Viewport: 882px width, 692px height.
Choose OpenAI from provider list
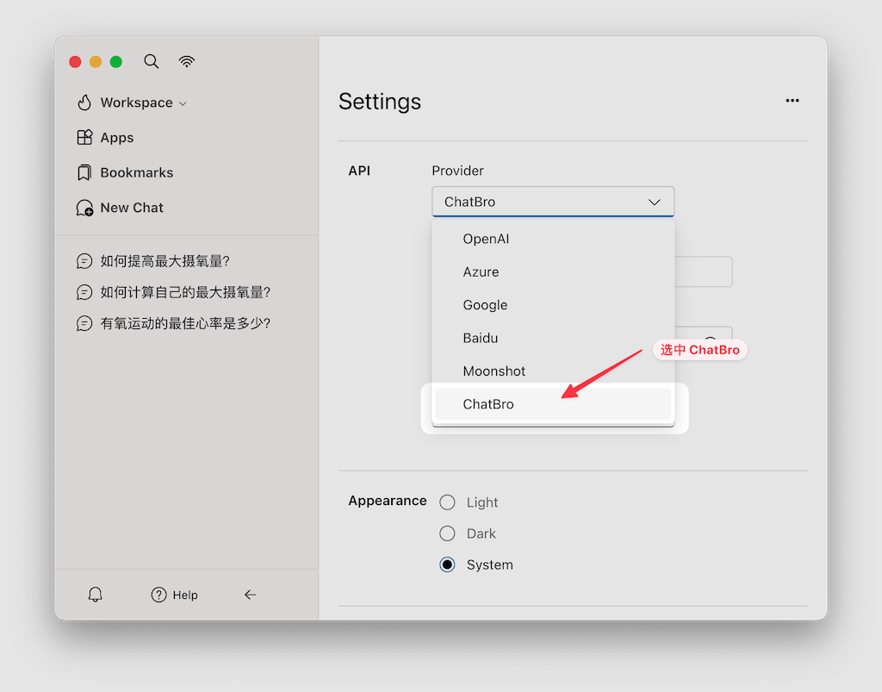(x=553, y=239)
